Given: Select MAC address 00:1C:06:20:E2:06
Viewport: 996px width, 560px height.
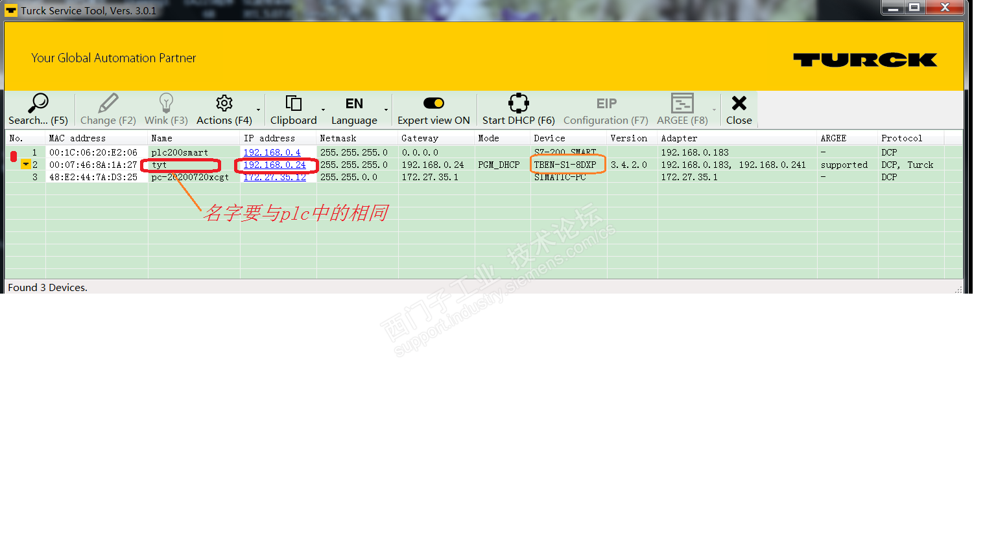Looking at the screenshot, I should tap(93, 152).
